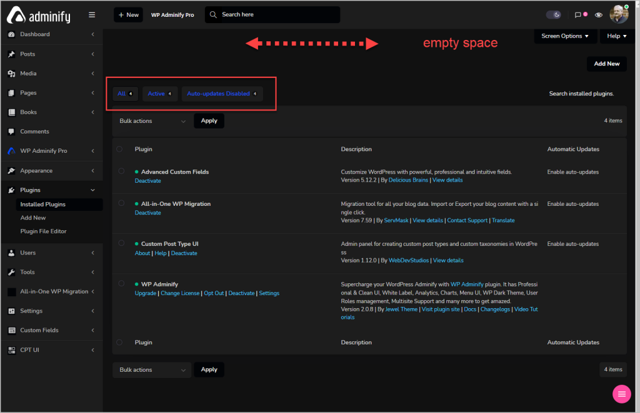
Task: Click the search magnifier icon
Action: (x=213, y=15)
